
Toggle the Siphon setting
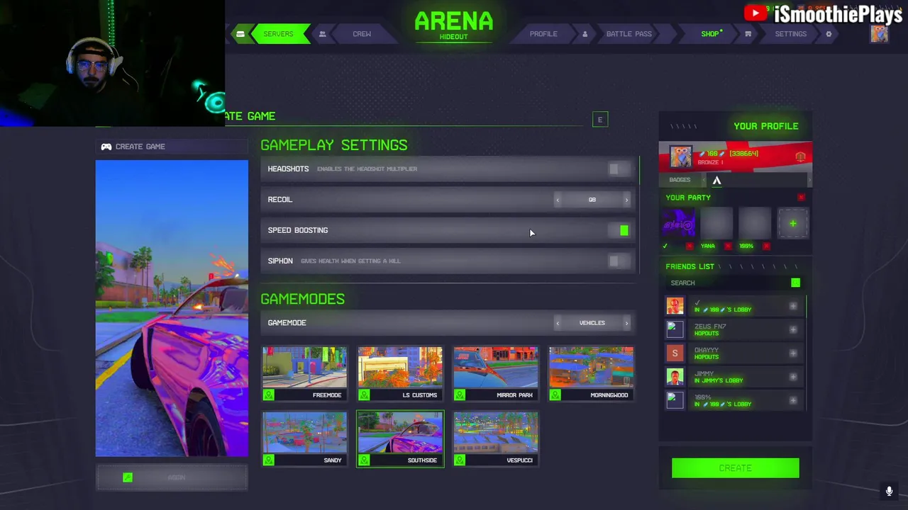pos(619,261)
